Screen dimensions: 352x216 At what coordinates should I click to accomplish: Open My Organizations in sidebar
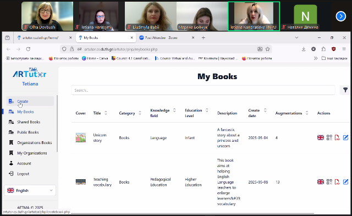point(30,153)
